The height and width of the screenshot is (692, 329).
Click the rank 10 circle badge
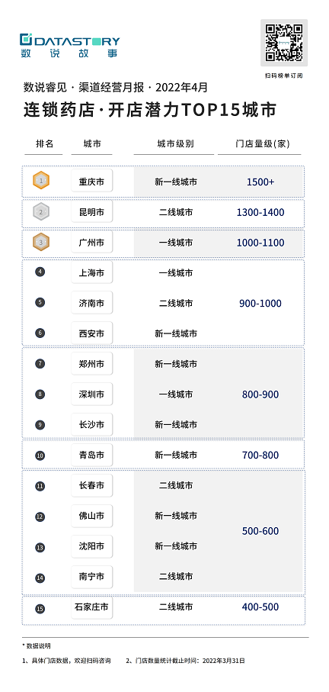[40, 455]
